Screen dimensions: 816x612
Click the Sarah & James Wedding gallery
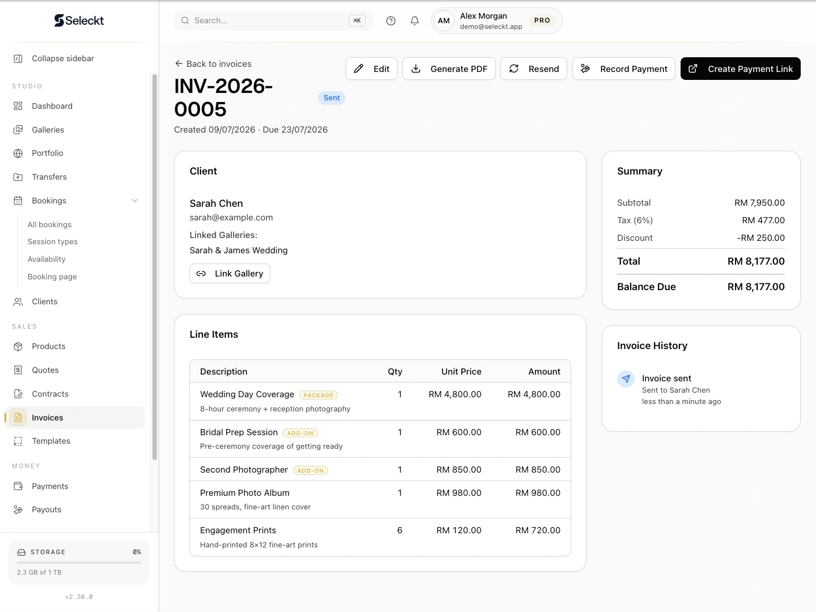tap(239, 250)
